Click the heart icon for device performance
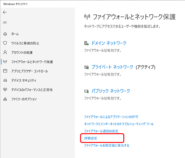 click(5, 90)
